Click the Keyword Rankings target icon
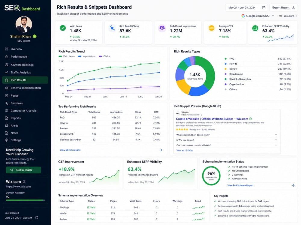301x225 pixels. (x=7, y=65)
